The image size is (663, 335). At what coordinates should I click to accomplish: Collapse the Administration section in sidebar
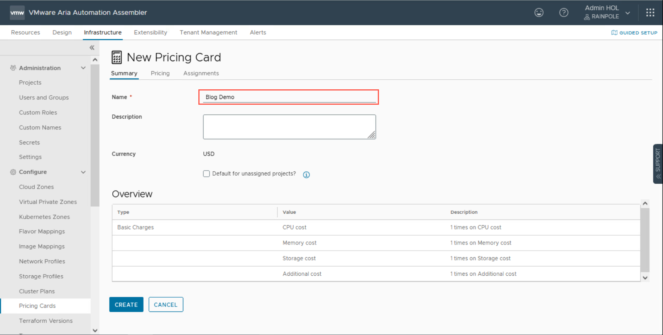click(83, 68)
